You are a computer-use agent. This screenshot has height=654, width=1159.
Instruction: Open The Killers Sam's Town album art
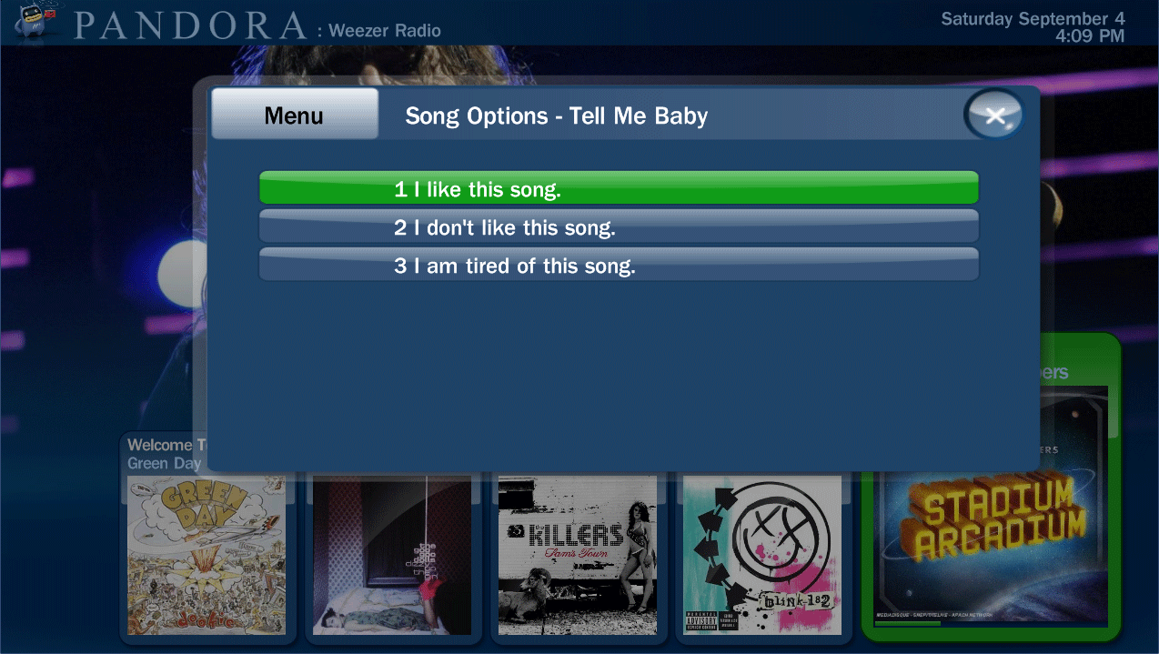(578, 554)
